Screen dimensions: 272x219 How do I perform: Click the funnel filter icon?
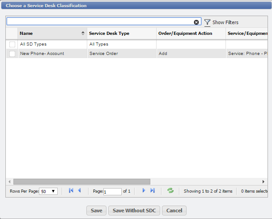[x=207, y=22]
